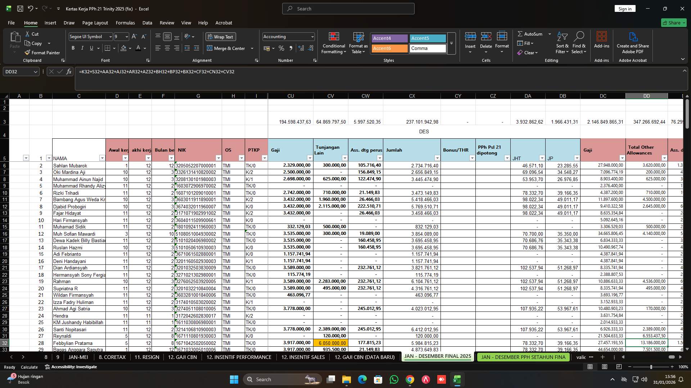Image resolution: width=691 pixels, height=388 pixels.
Task: Open the Accounting number format dropdown
Action: pos(311,36)
